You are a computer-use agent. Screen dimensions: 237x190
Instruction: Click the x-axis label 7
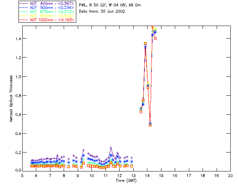click(x=50, y=176)
